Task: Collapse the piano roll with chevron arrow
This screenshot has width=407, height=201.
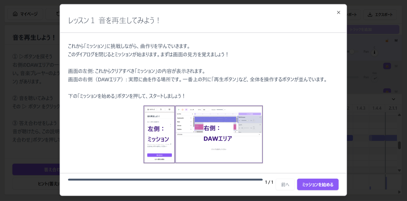Action: pos(393,99)
